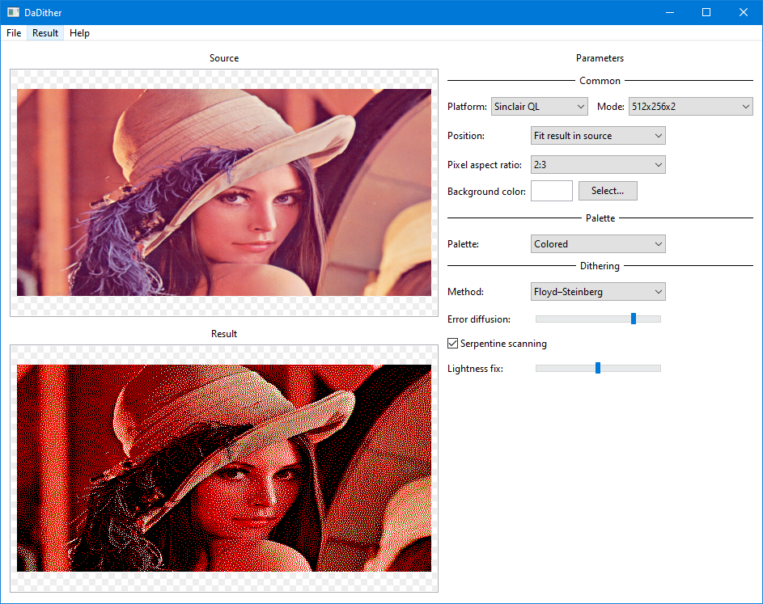Close the DaDither window
This screenshot has height=604, width=763.
[x=744, y=12]
